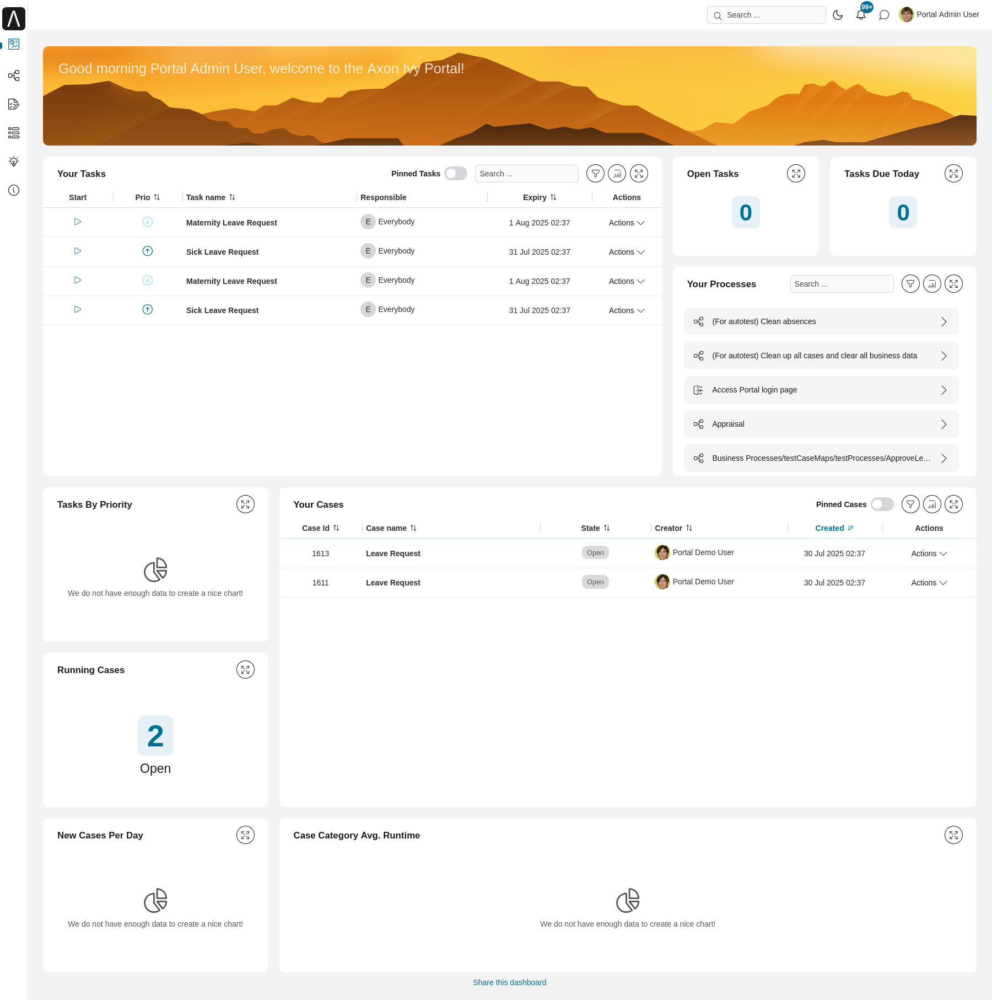The width and height of the screenshot is (992, 1000).
Task: Click the search field in Your Tasks
Action: 526,173
